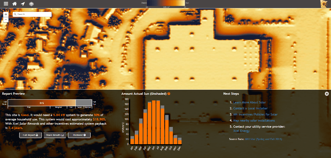The height and width of the screenshot is (158, 331).
Task: Open Learn More About Solar link
Action: tap(249, 102)
